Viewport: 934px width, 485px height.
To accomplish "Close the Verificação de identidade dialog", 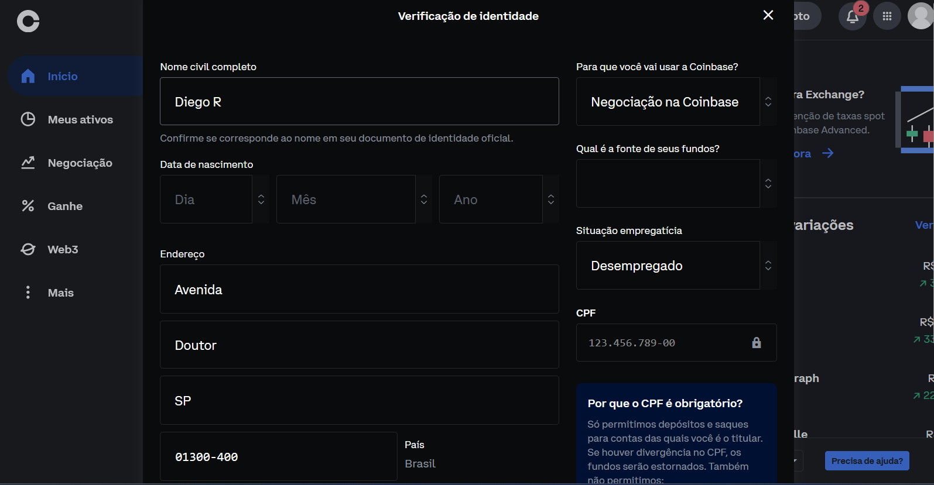I will 768,15.
